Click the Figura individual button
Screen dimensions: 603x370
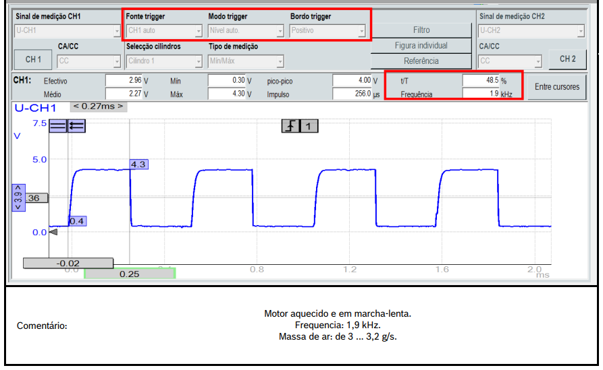coord(421,46)
